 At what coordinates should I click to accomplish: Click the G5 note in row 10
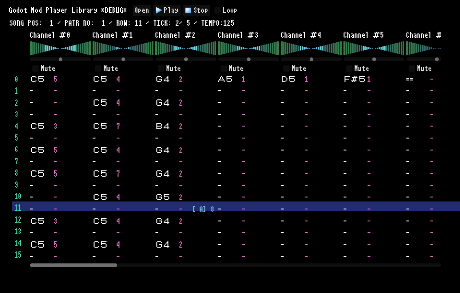click(163, 197)
